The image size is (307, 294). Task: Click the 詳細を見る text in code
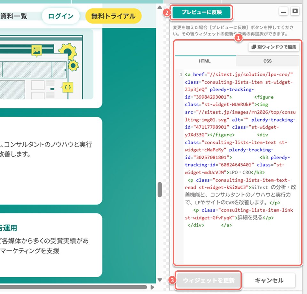[x=250, y=217]
